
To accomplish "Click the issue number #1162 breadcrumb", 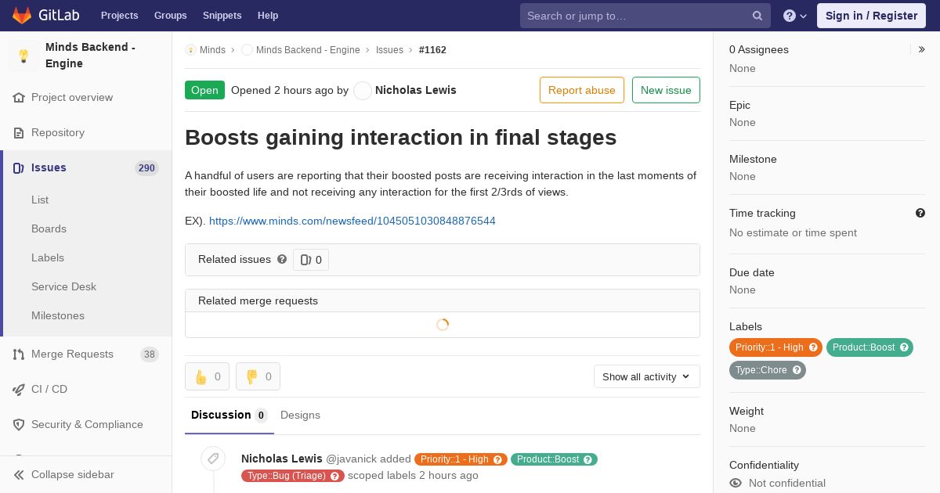I will (x=432, y=50).
